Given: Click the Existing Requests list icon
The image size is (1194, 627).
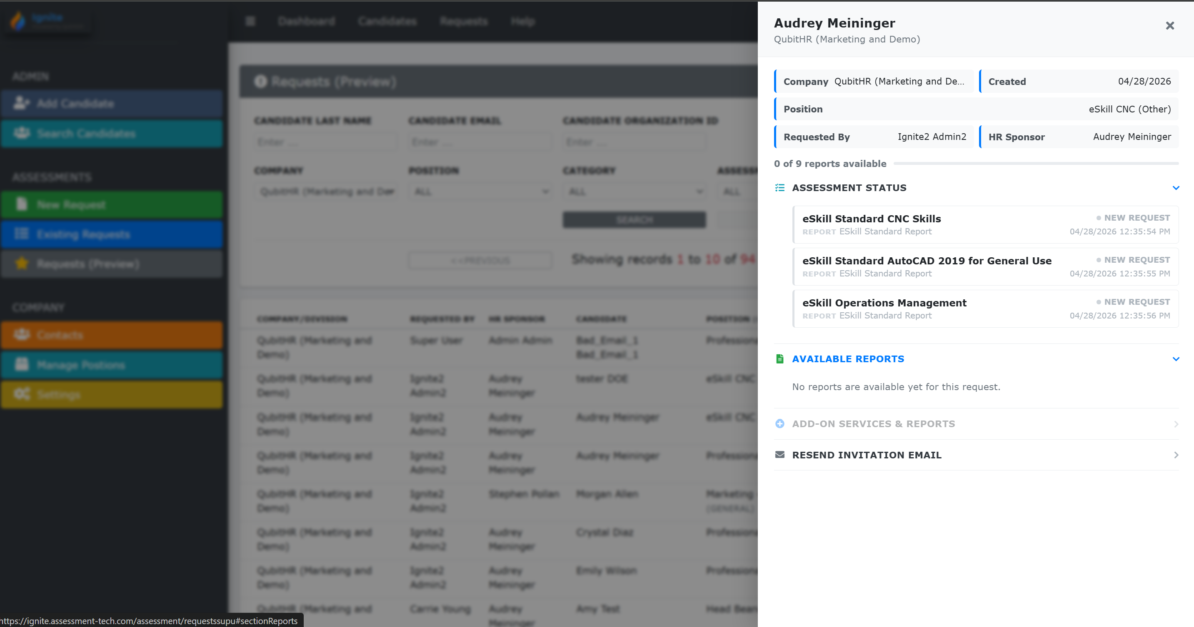Looking at the screenshot, I should 21,234.
